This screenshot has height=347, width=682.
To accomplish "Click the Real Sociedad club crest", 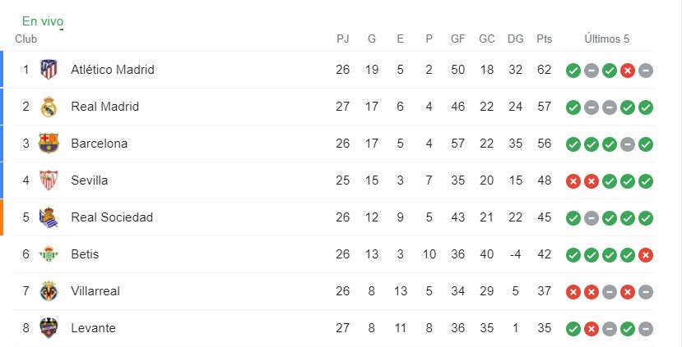I will coord(49,217).
